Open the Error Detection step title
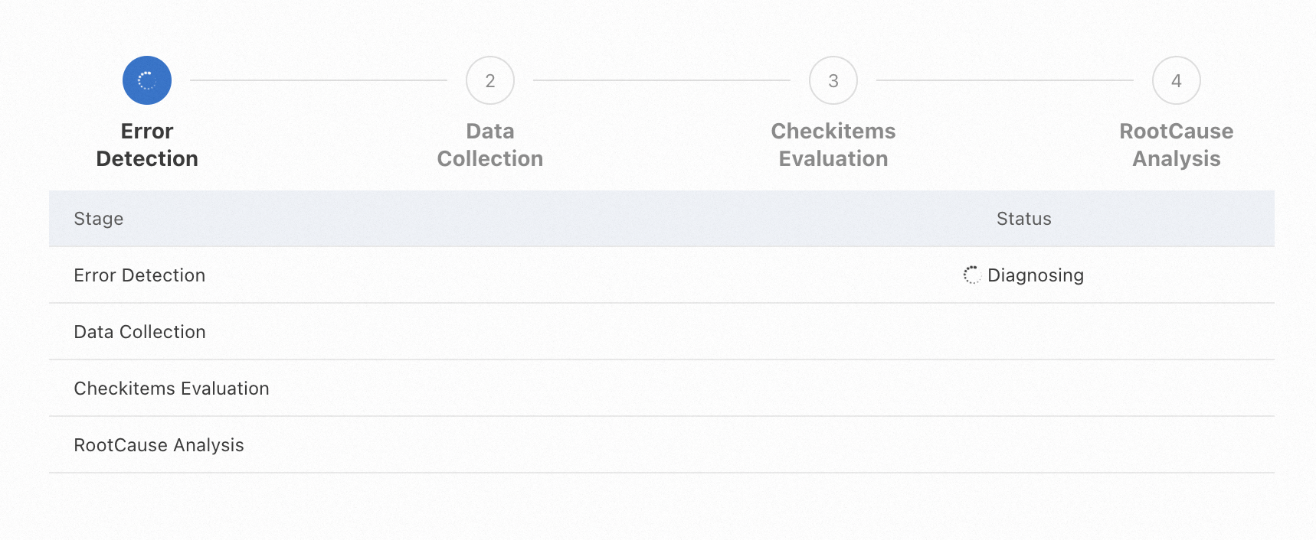This screenshot has height=540, width=1316. (147, 145)
